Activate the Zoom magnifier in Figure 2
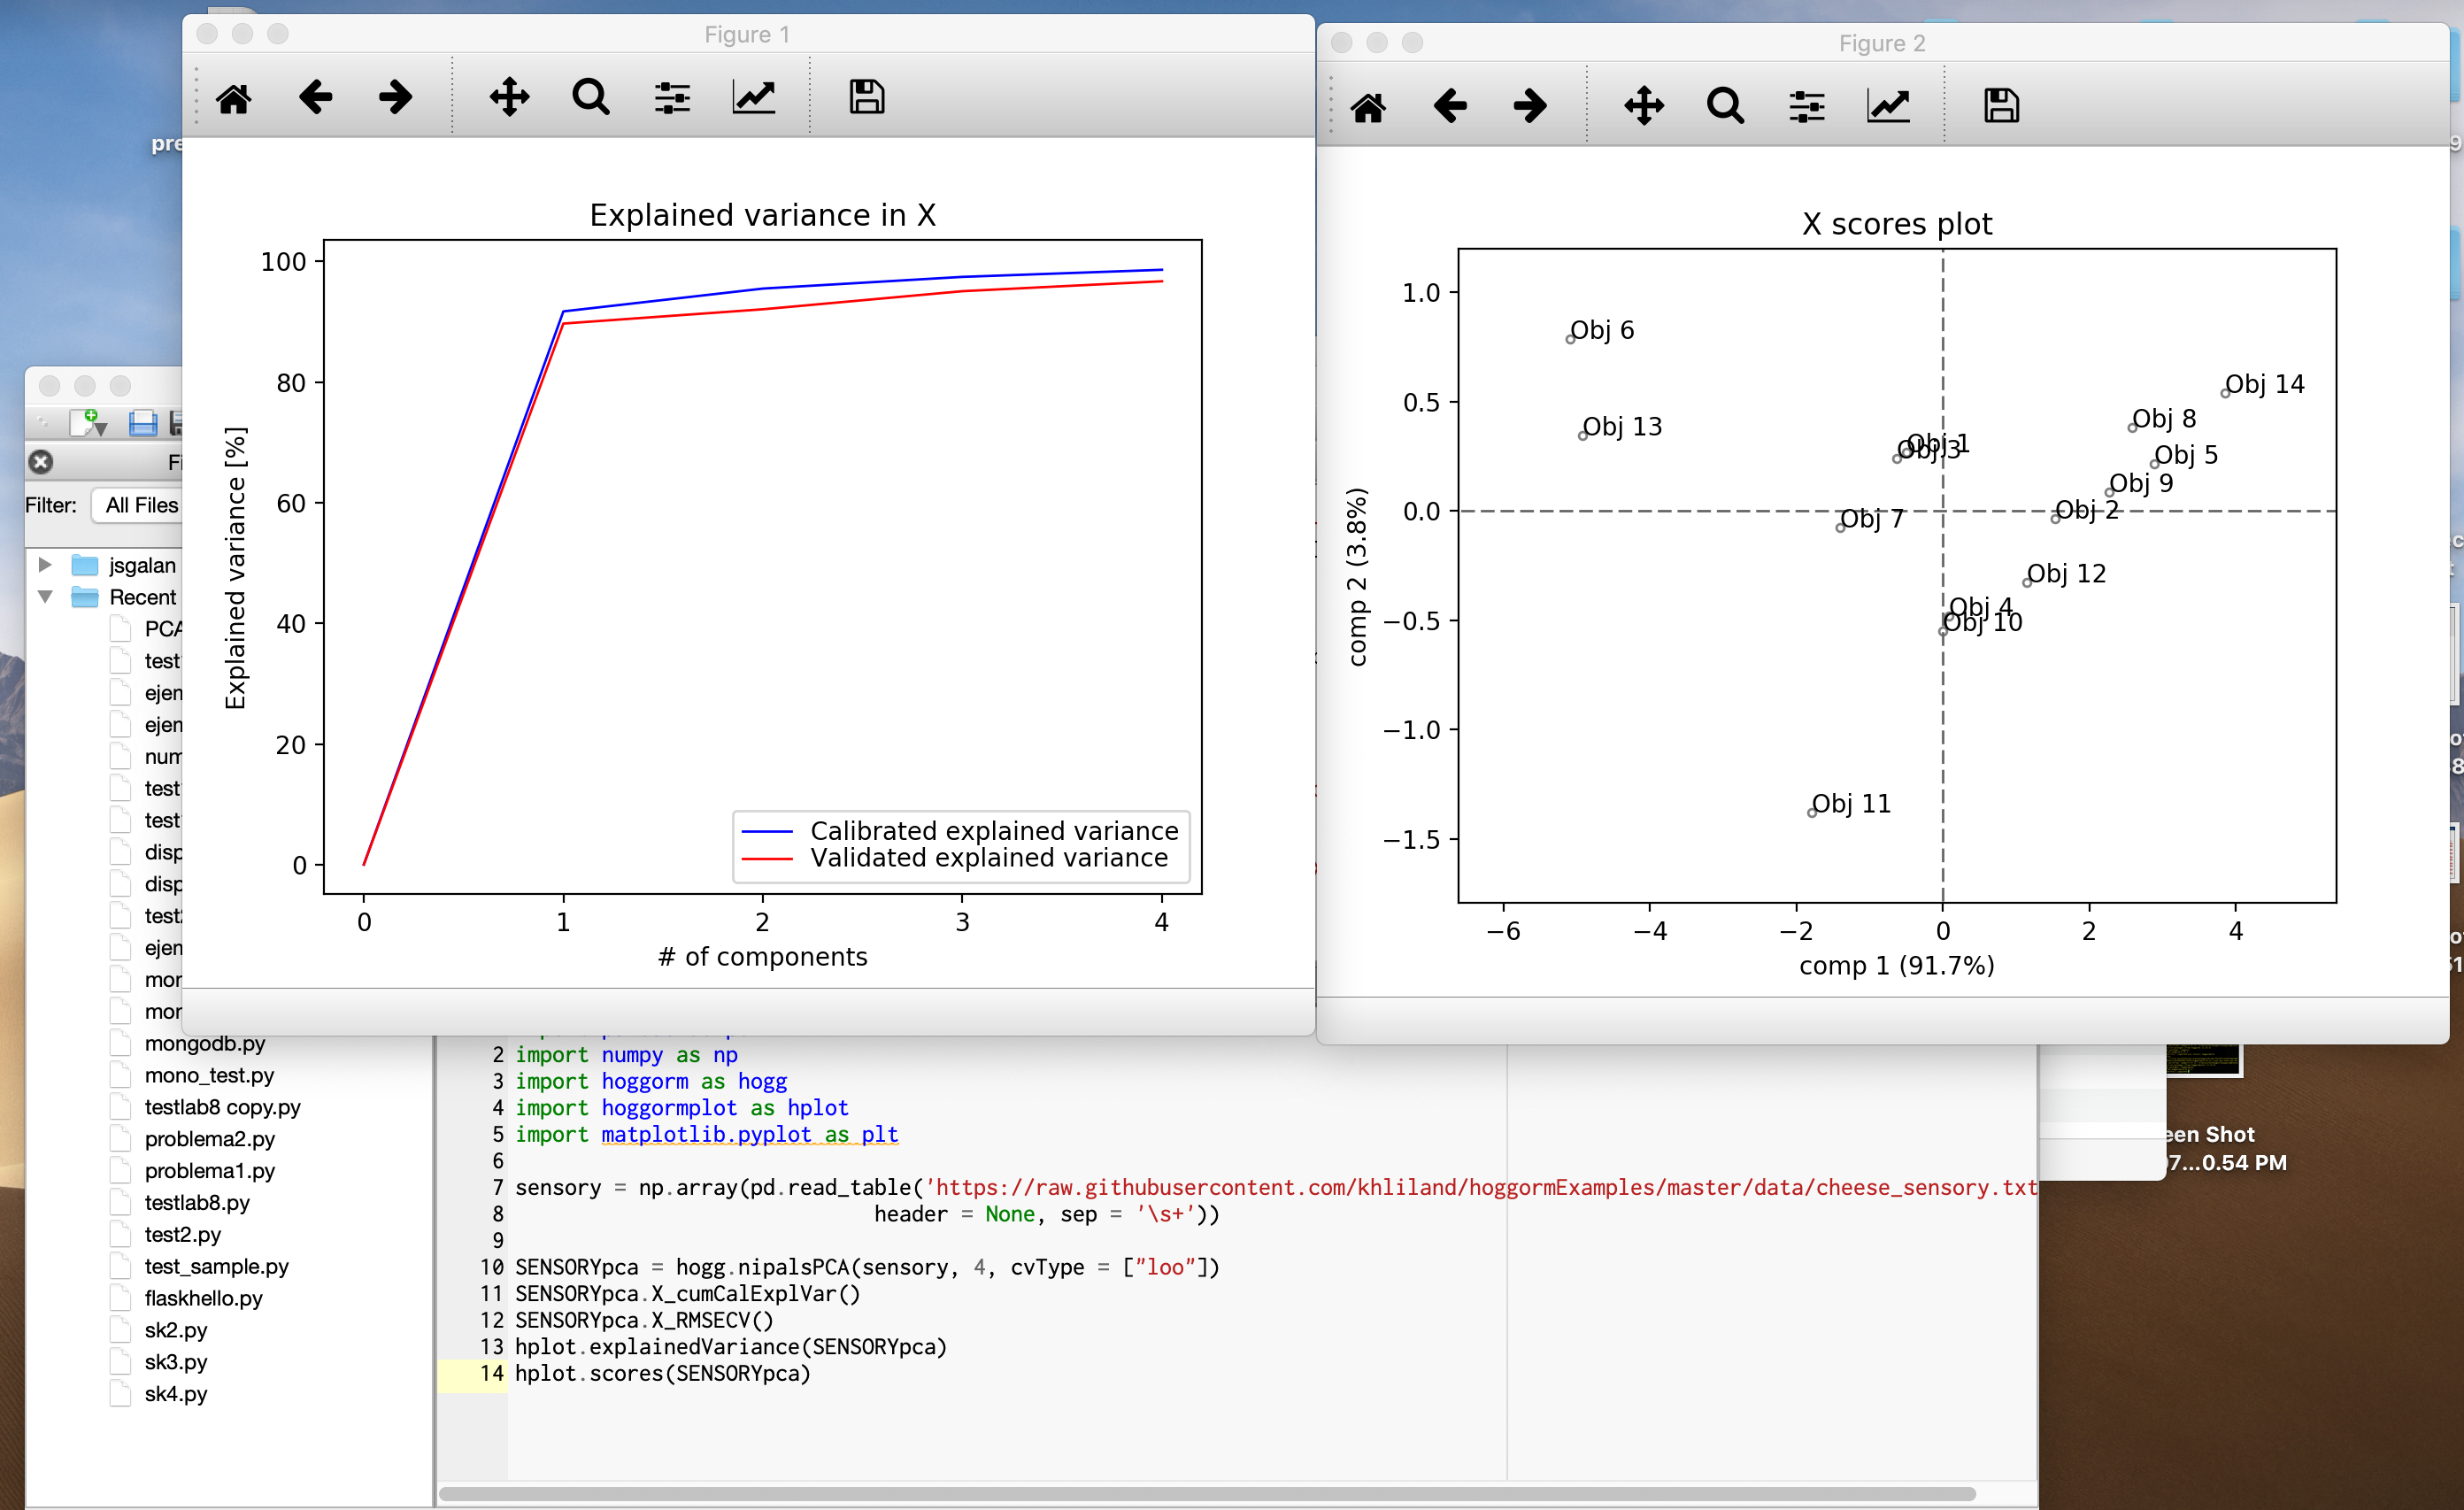The image size is (2464, 1510). tap(1725, 106)
